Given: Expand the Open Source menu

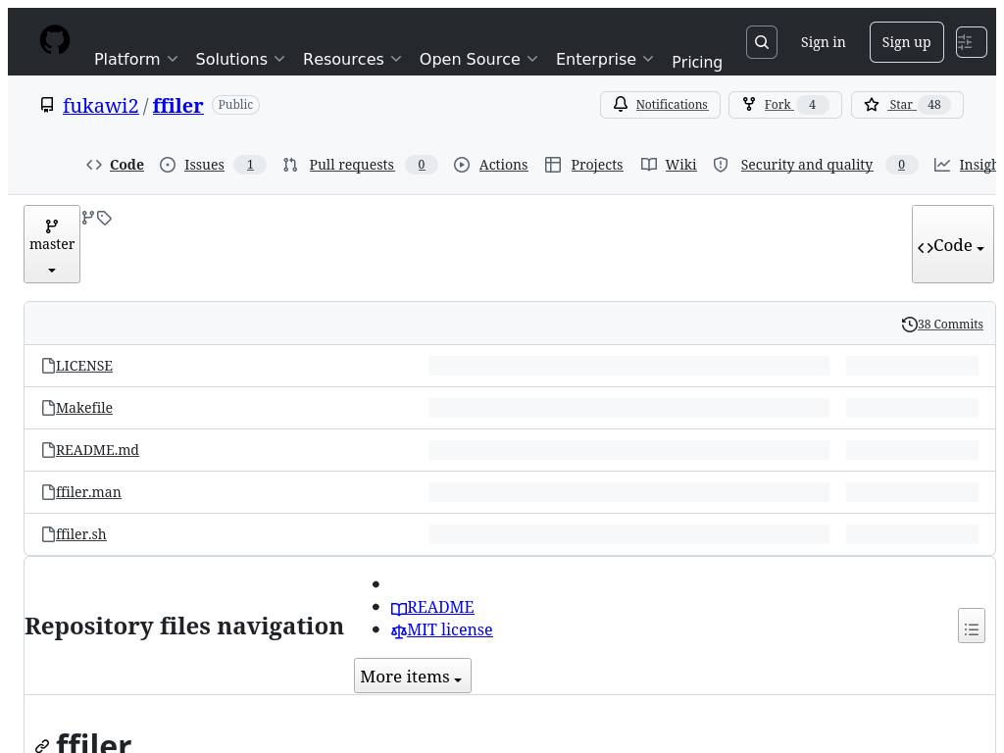Looking at the screenshot, I should 478,59.
